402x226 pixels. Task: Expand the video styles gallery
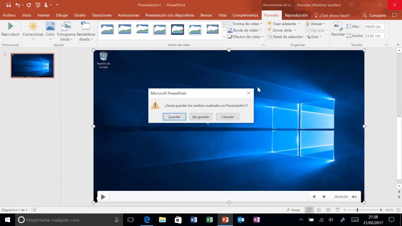click(x=224, y=37)
